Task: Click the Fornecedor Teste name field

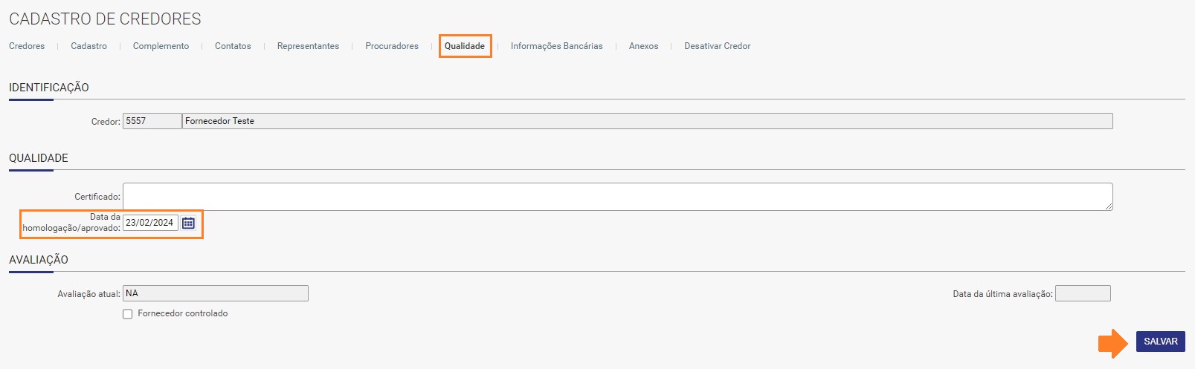Action: (x=647, y=121)
